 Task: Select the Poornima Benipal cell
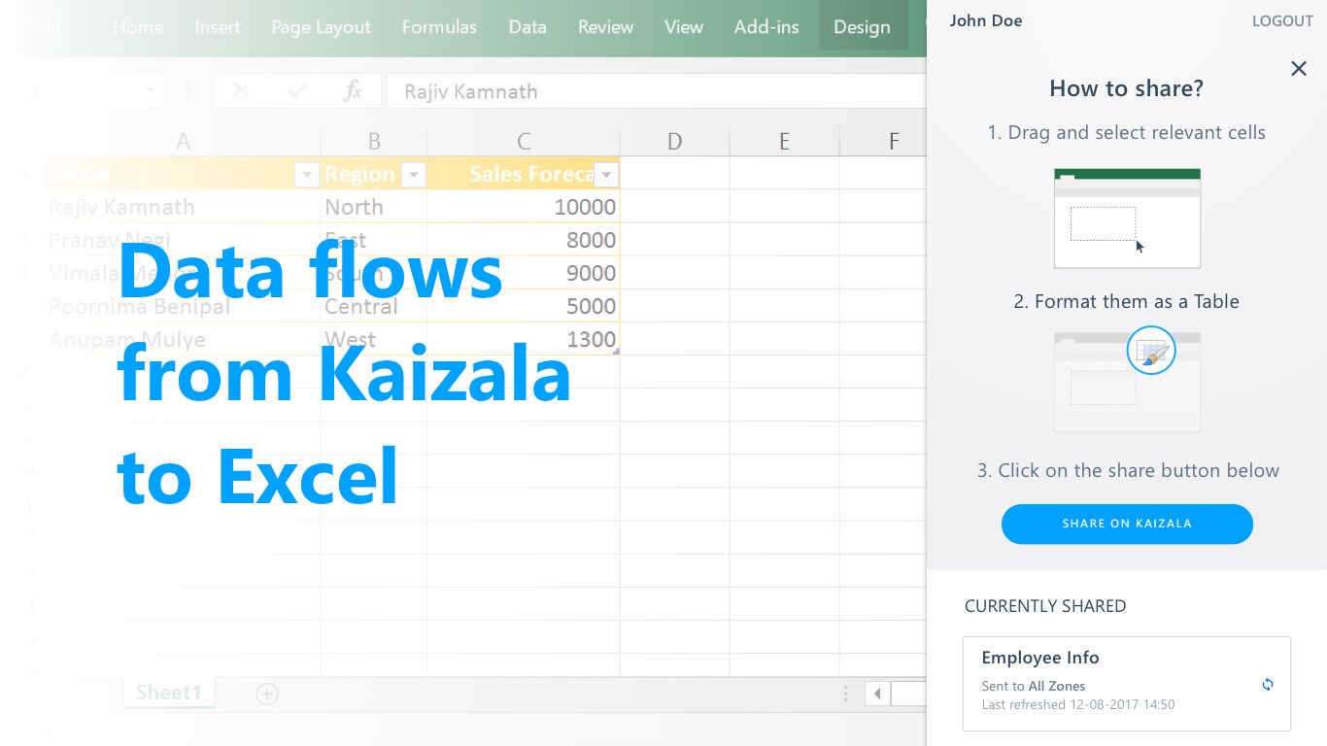click(183, 306)
